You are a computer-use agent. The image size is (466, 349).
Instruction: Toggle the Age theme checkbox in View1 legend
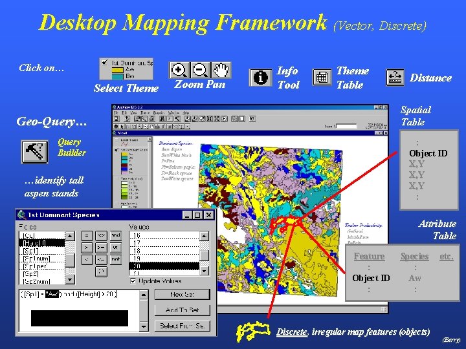click(117, 204)
